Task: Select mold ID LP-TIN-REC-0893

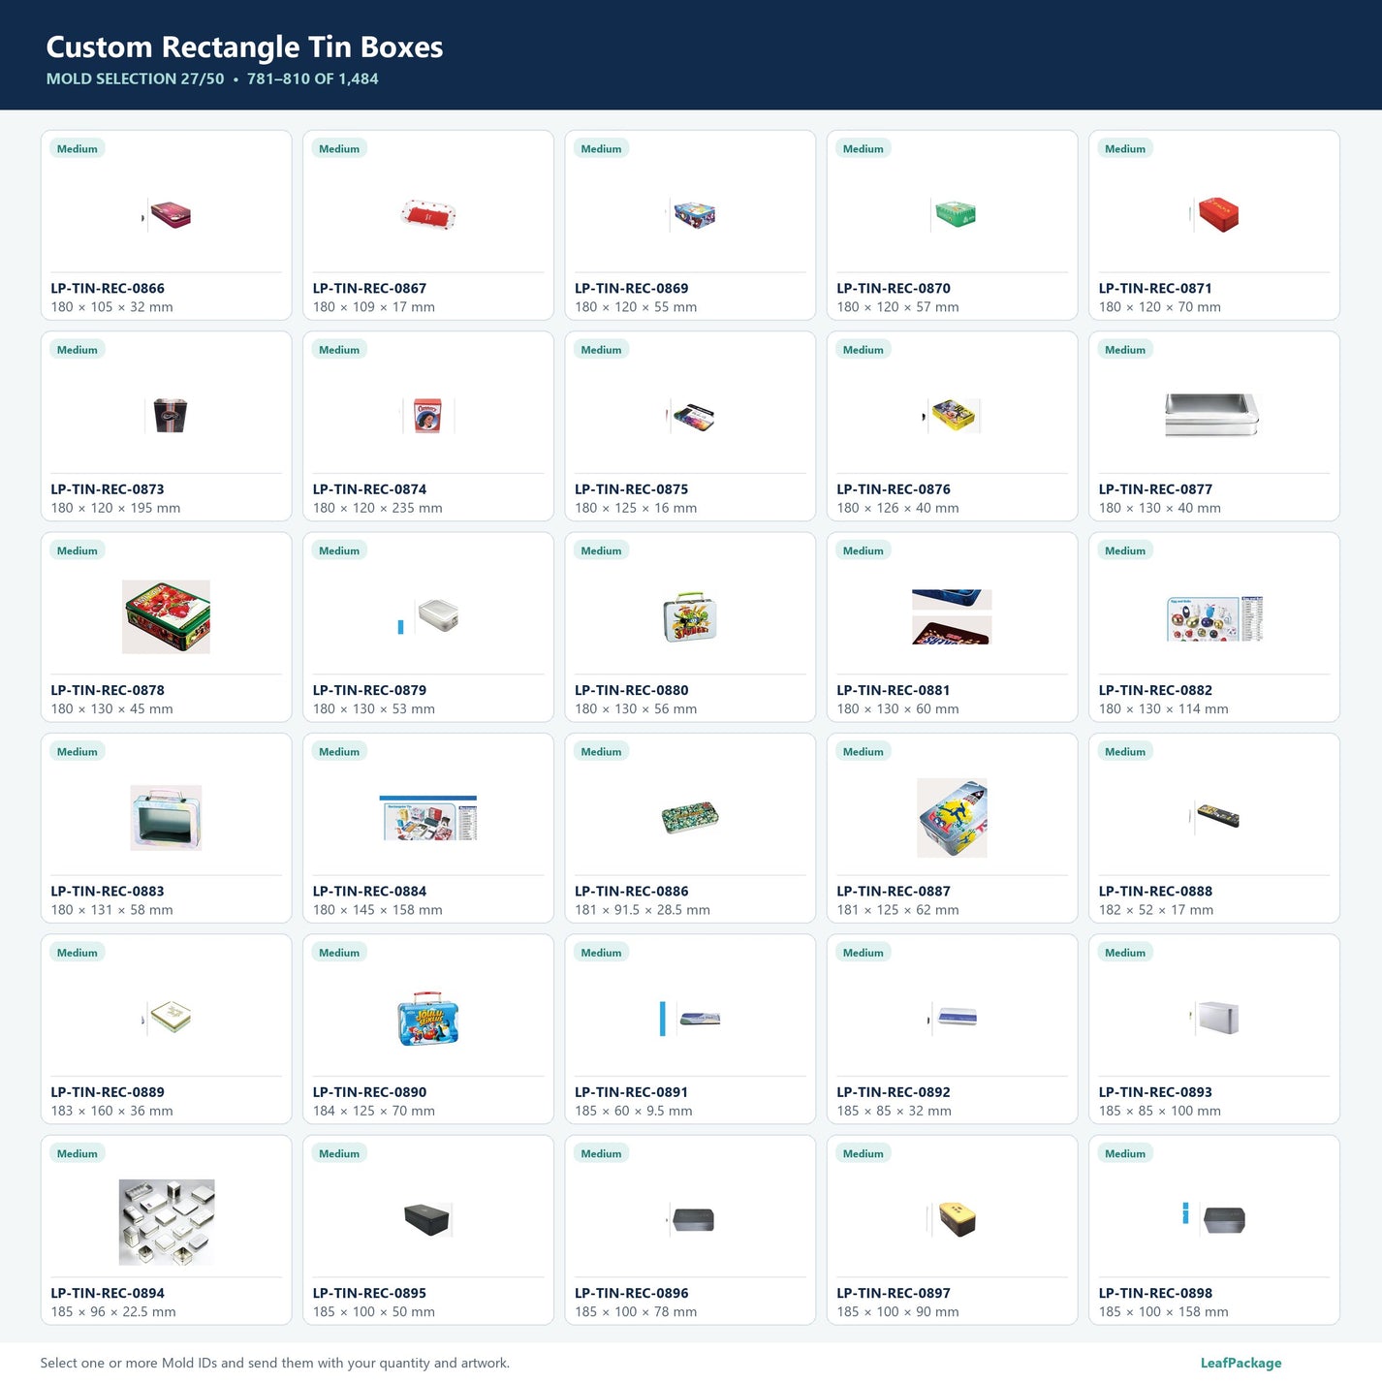Action: (1155, 1092)
